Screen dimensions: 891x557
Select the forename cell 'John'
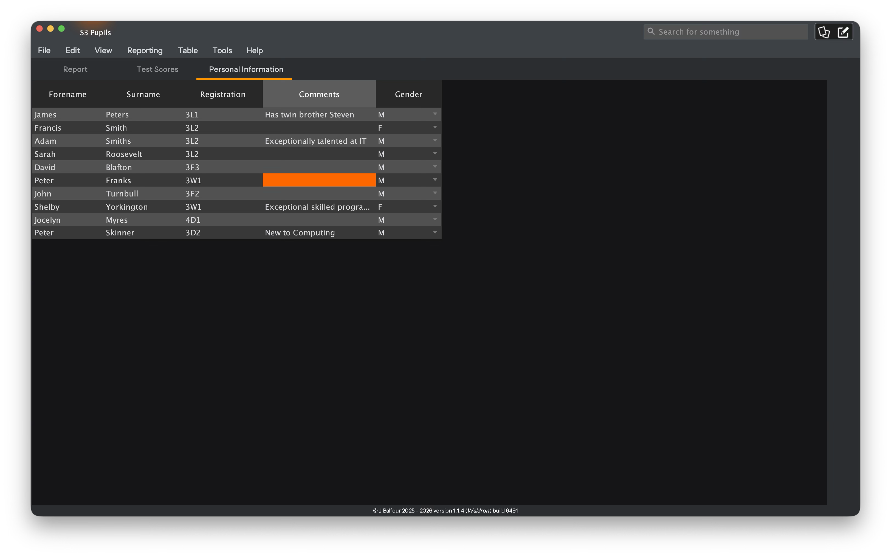click(68, 193)
